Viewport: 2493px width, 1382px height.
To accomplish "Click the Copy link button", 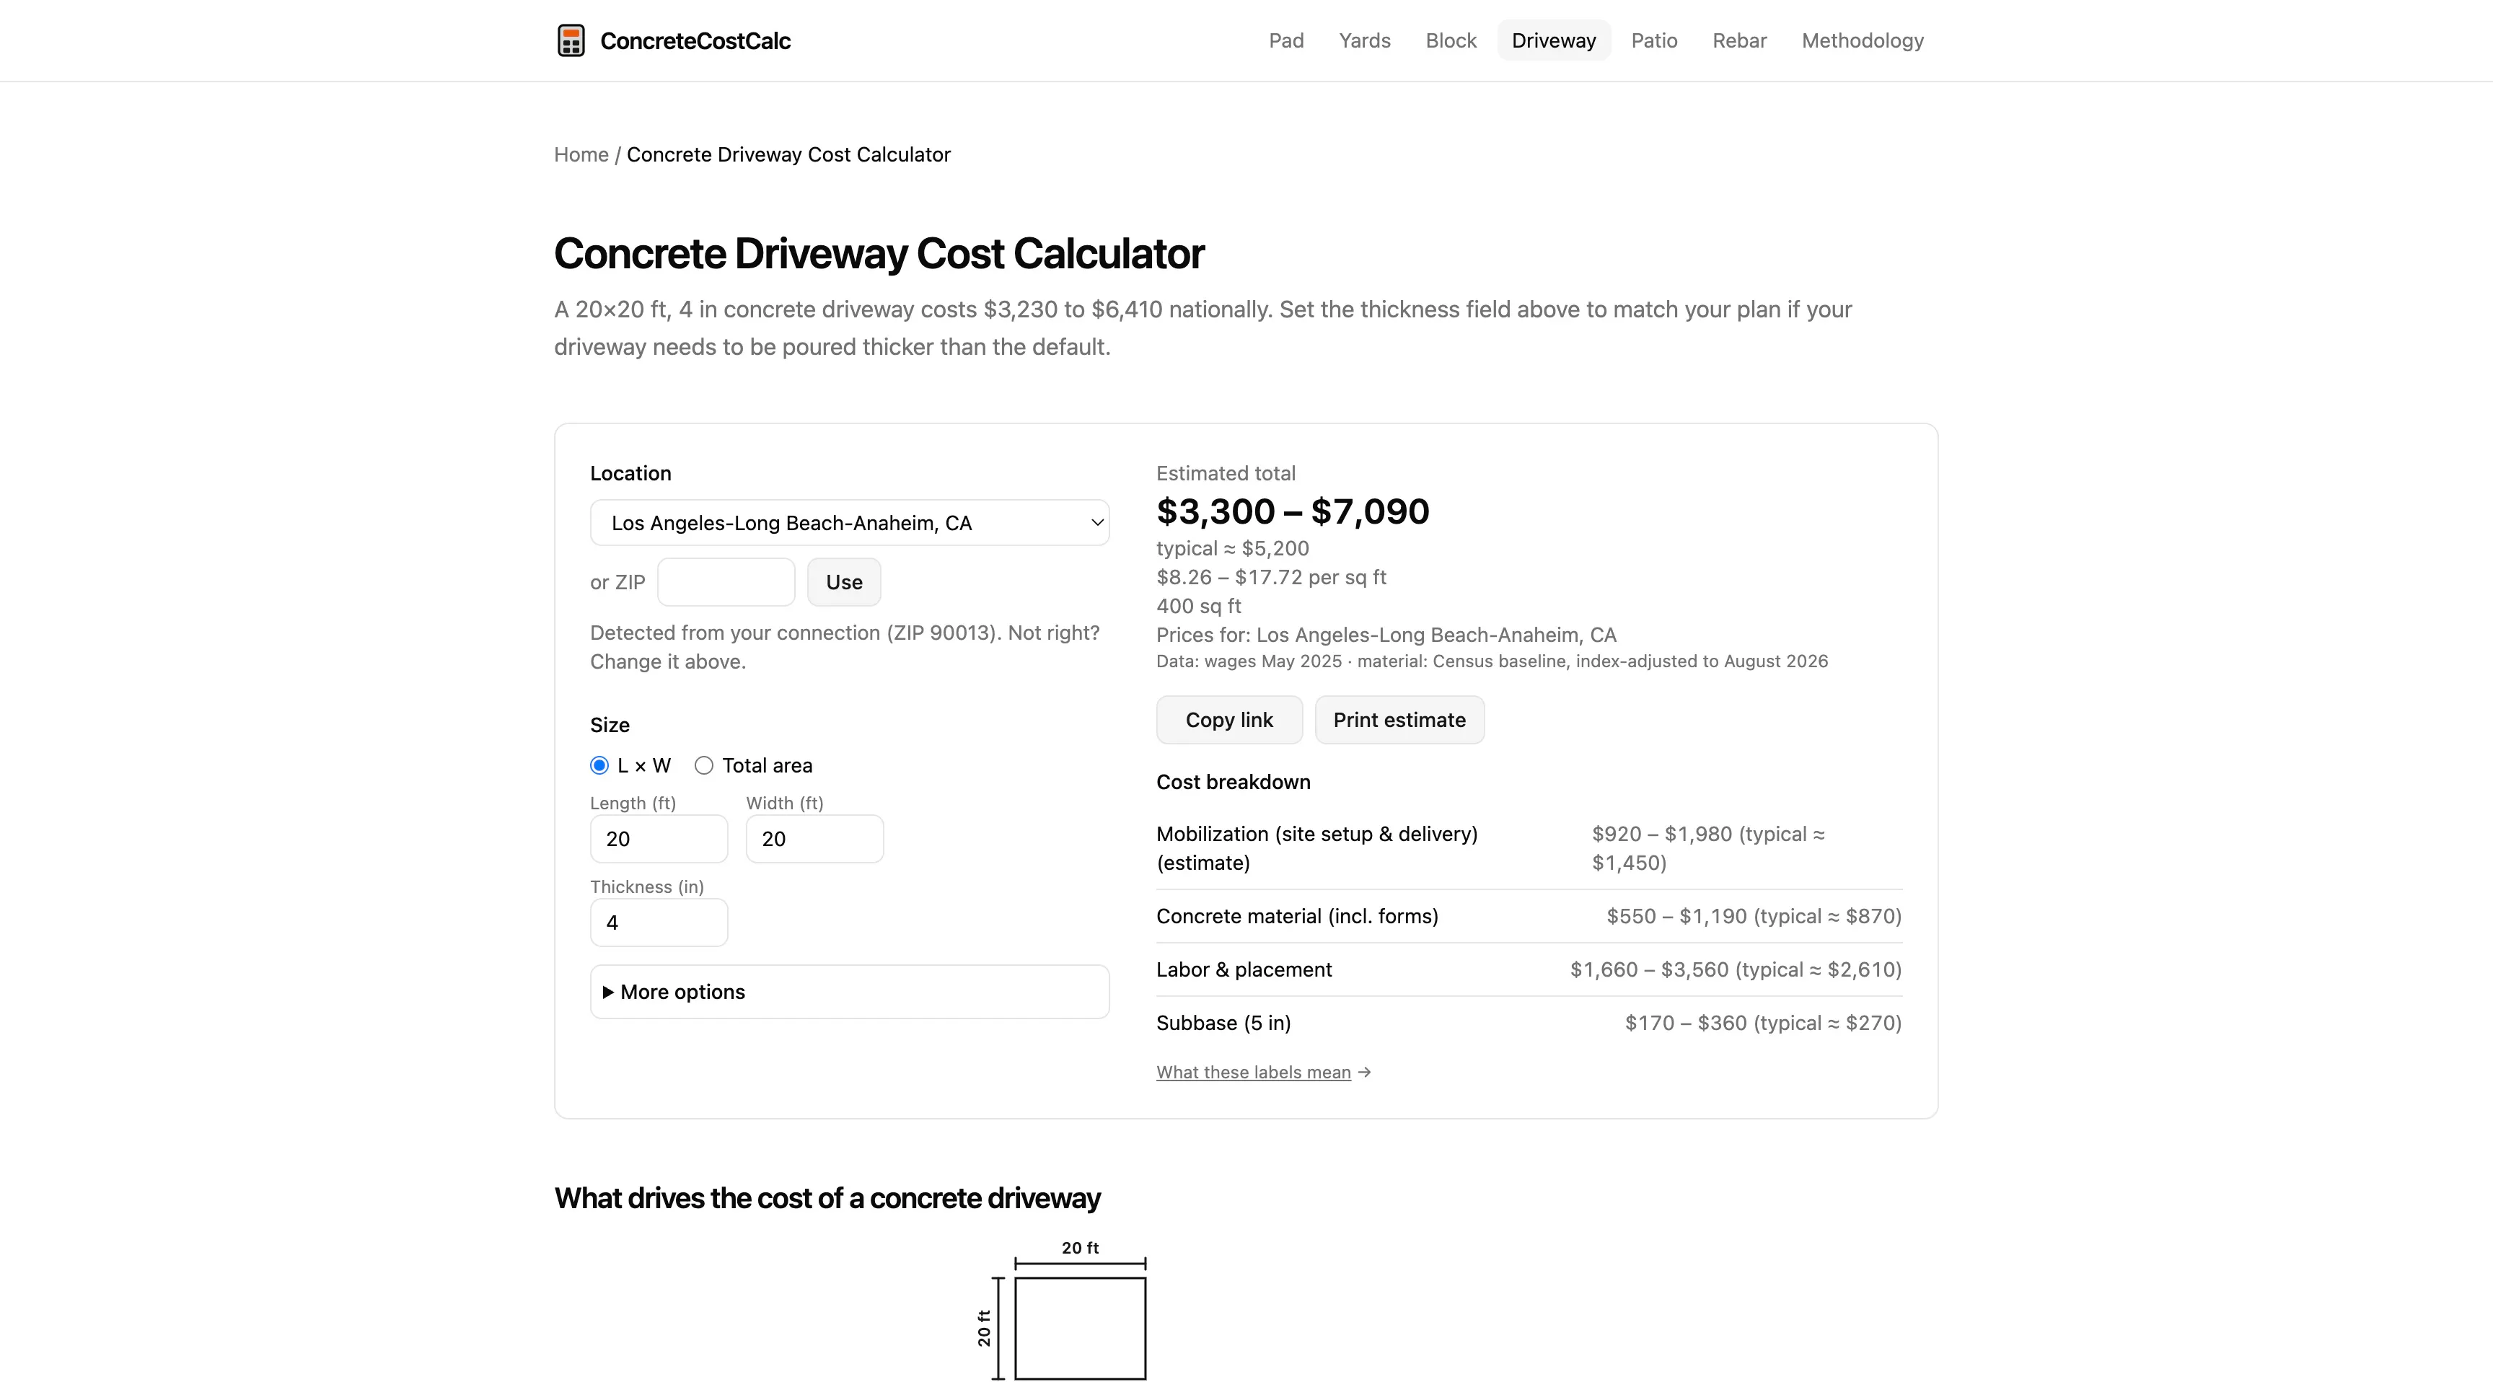I will (1229, 720).
